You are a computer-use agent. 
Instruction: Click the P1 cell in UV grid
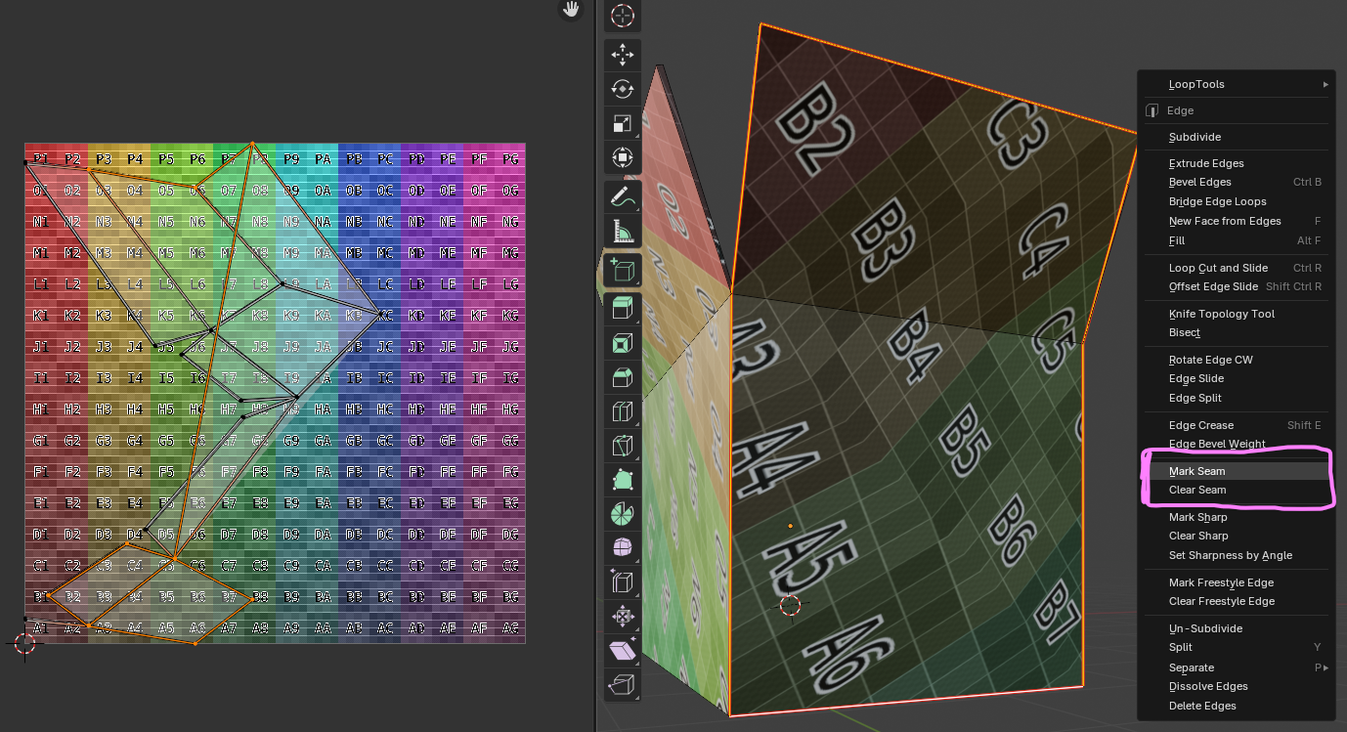coord(40,158)
